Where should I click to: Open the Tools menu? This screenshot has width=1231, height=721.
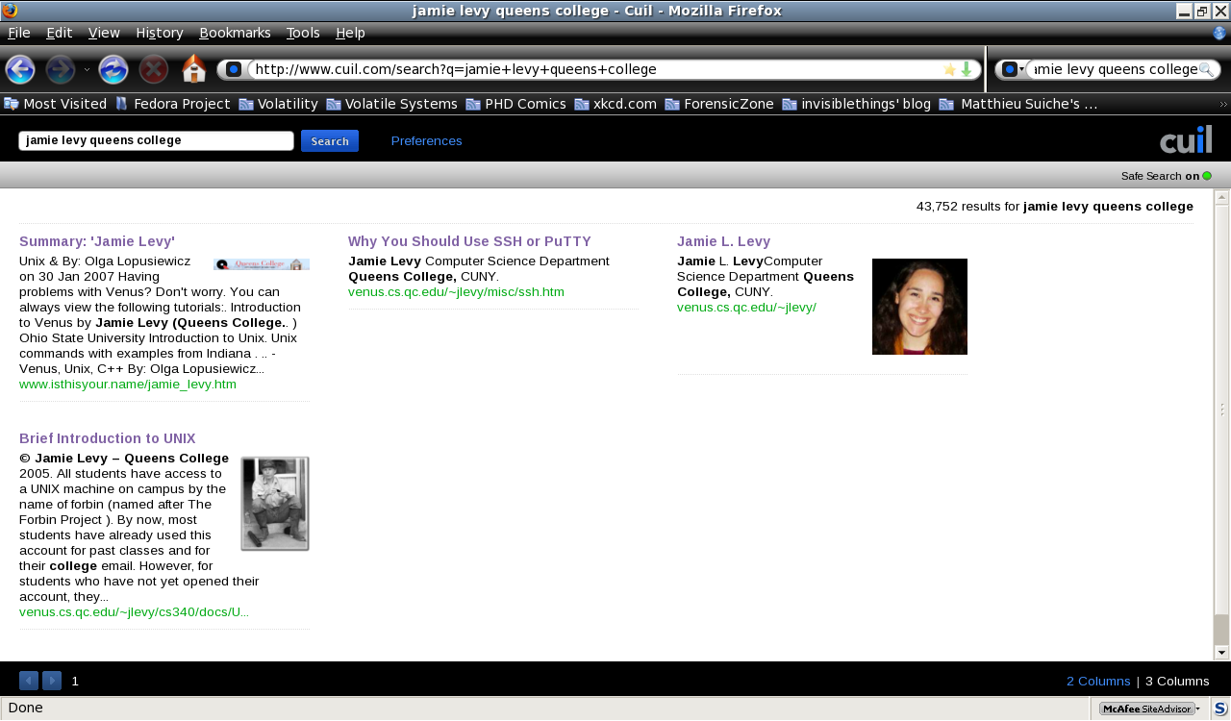[303, 33]
